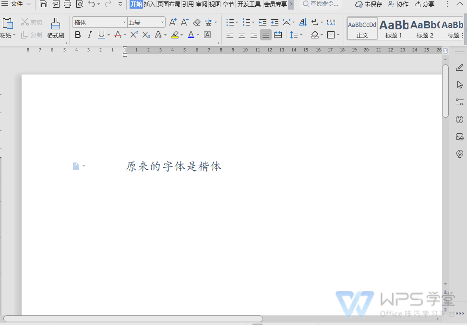Click the Print icon in quick access toolbar
This screenshot has width=467, height=325.
(x=67, y=4)
